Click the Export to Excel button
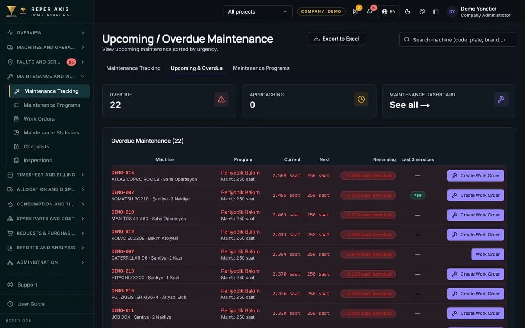The image size is (525, 328). [336, 39]
